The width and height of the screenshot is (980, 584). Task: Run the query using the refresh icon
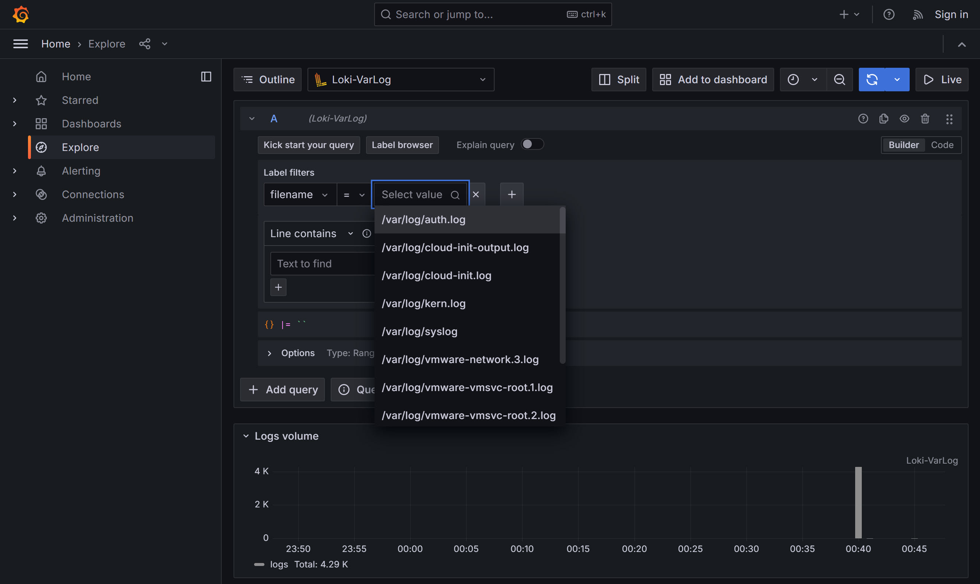(x=872, y=79)
